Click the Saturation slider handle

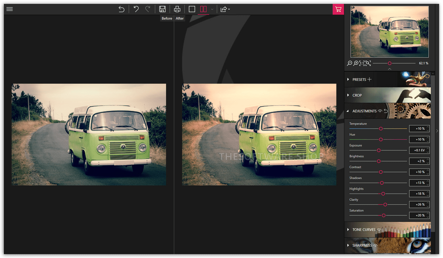click(384, 215)
